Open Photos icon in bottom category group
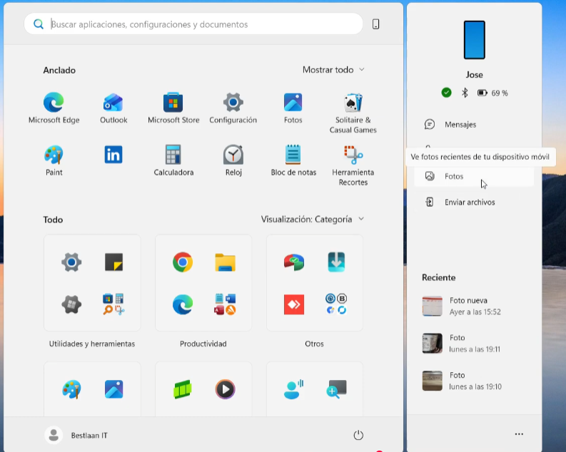 pos(113,389)
